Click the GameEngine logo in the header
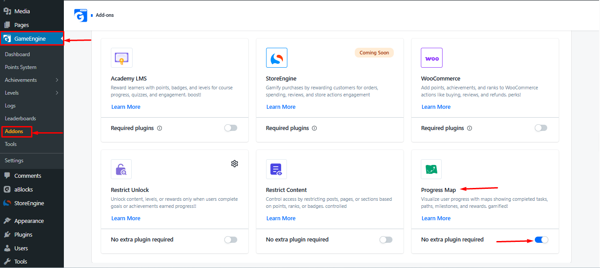This screenshot has height=268, width=600. (81, 15)
